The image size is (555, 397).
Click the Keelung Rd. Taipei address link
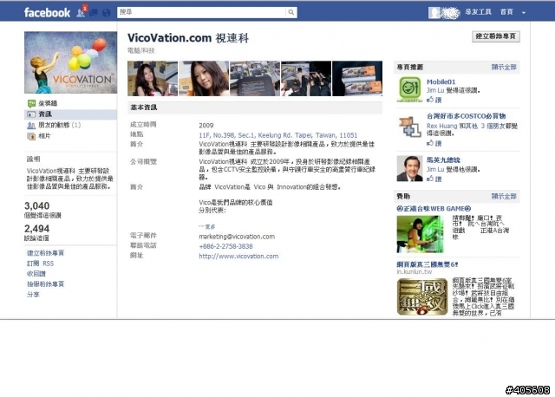(277, 135)
